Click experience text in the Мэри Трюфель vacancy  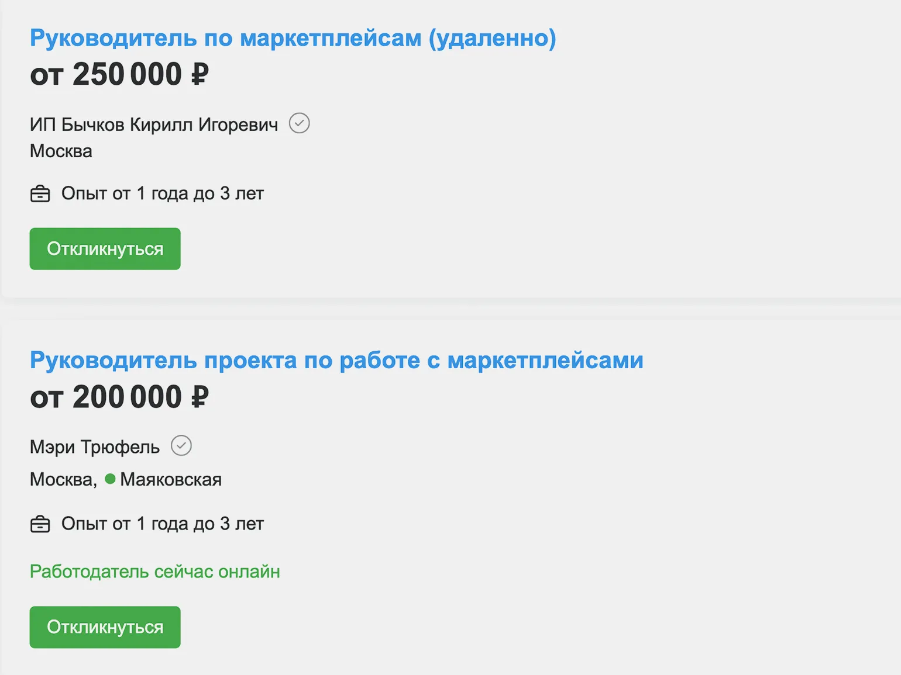[x=163, y=524]
